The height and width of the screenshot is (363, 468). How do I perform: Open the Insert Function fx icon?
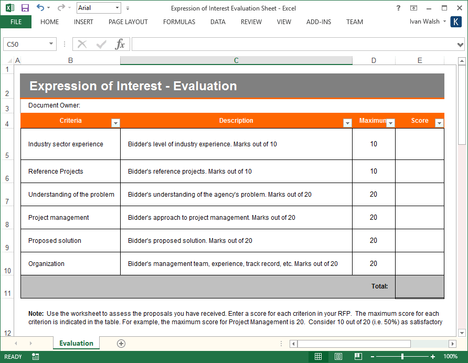tap(120, 44)
